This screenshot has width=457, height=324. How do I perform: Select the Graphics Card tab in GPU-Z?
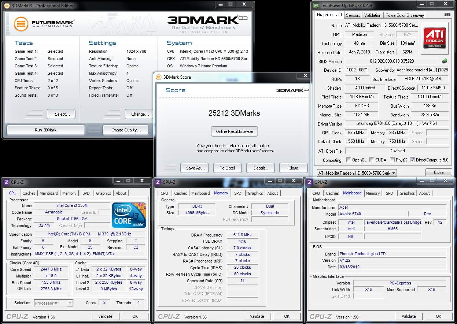pos(329,15)
